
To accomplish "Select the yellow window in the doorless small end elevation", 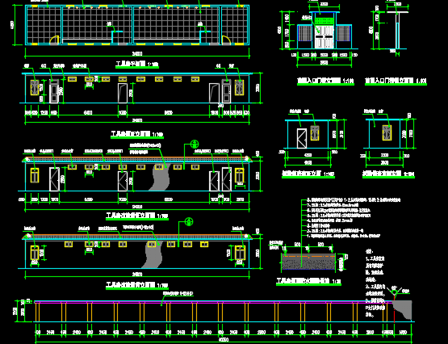I will coord(387,133).
